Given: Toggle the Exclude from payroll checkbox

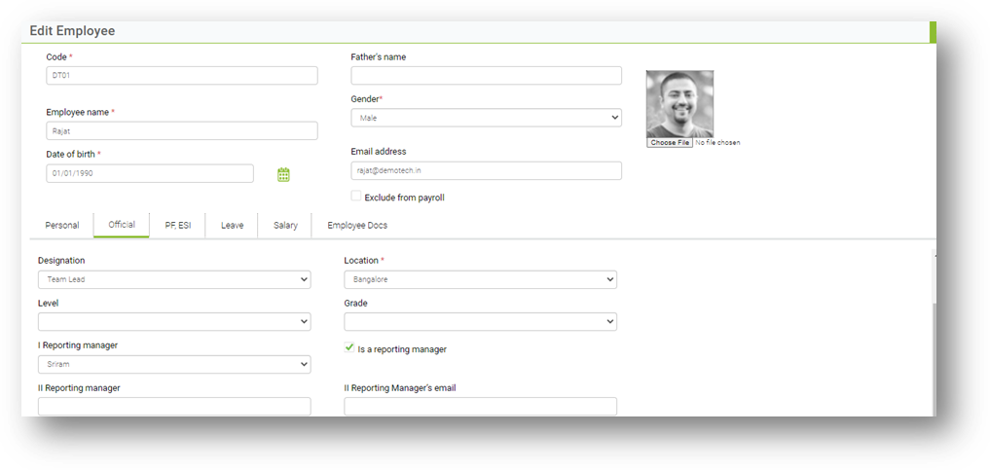Looking at the screenshot, I should click(x=356, y=197).
